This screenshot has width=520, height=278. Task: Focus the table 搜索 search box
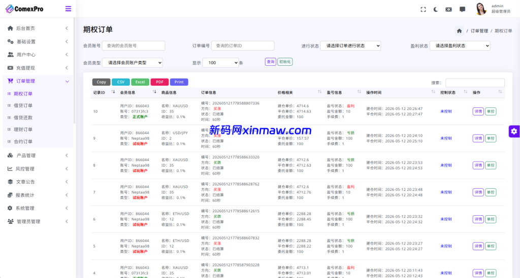[475, 83]
